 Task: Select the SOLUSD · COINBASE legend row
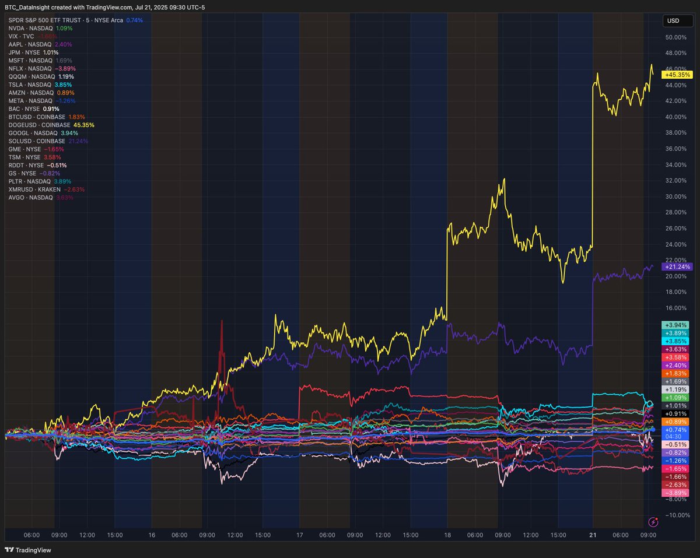48,142
